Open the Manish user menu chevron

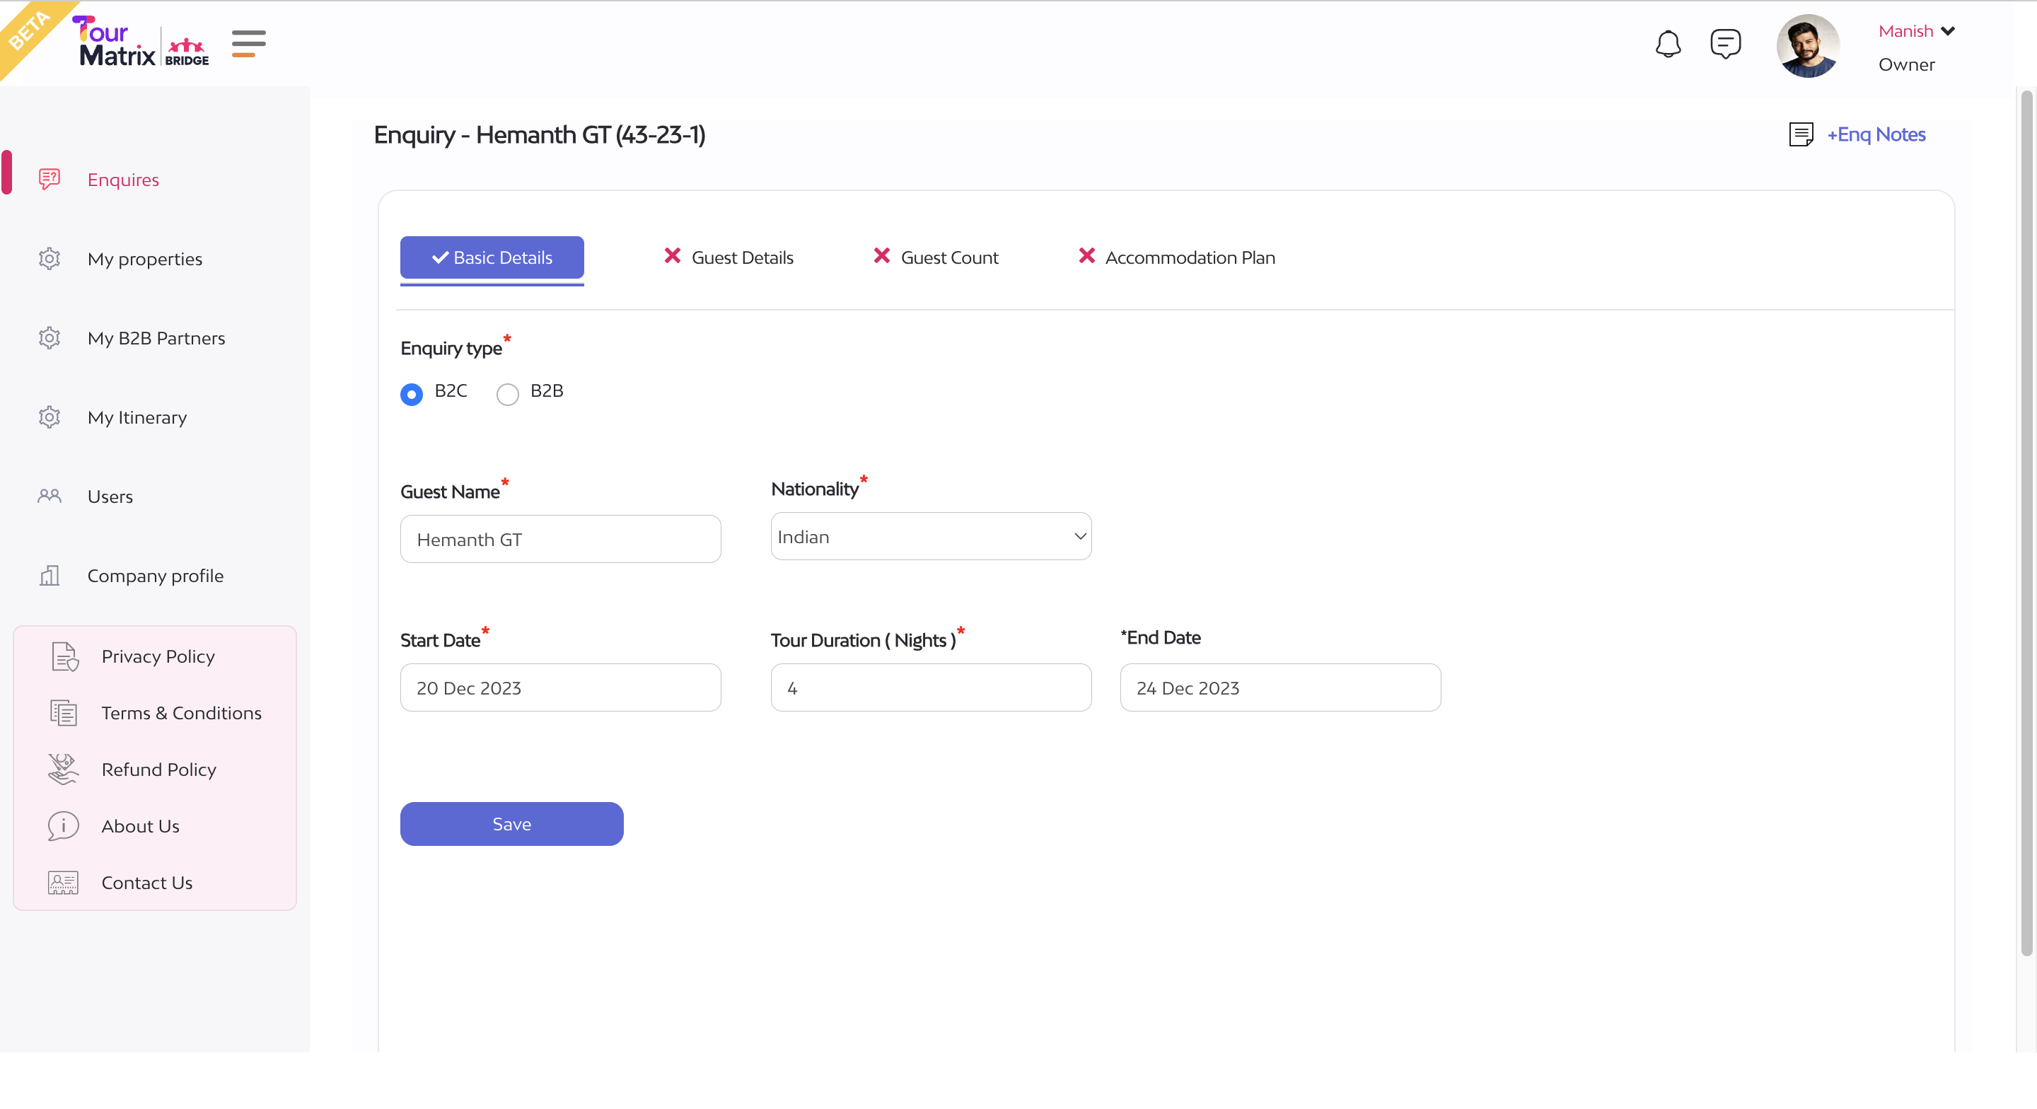tap(1948, 32)
